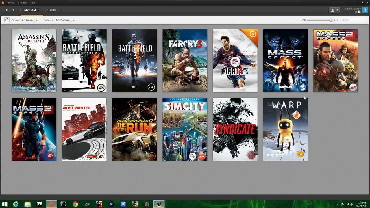Click the machoman456 username
The image size is (370, 208).
pyautogui.click(x=352, y=9)
